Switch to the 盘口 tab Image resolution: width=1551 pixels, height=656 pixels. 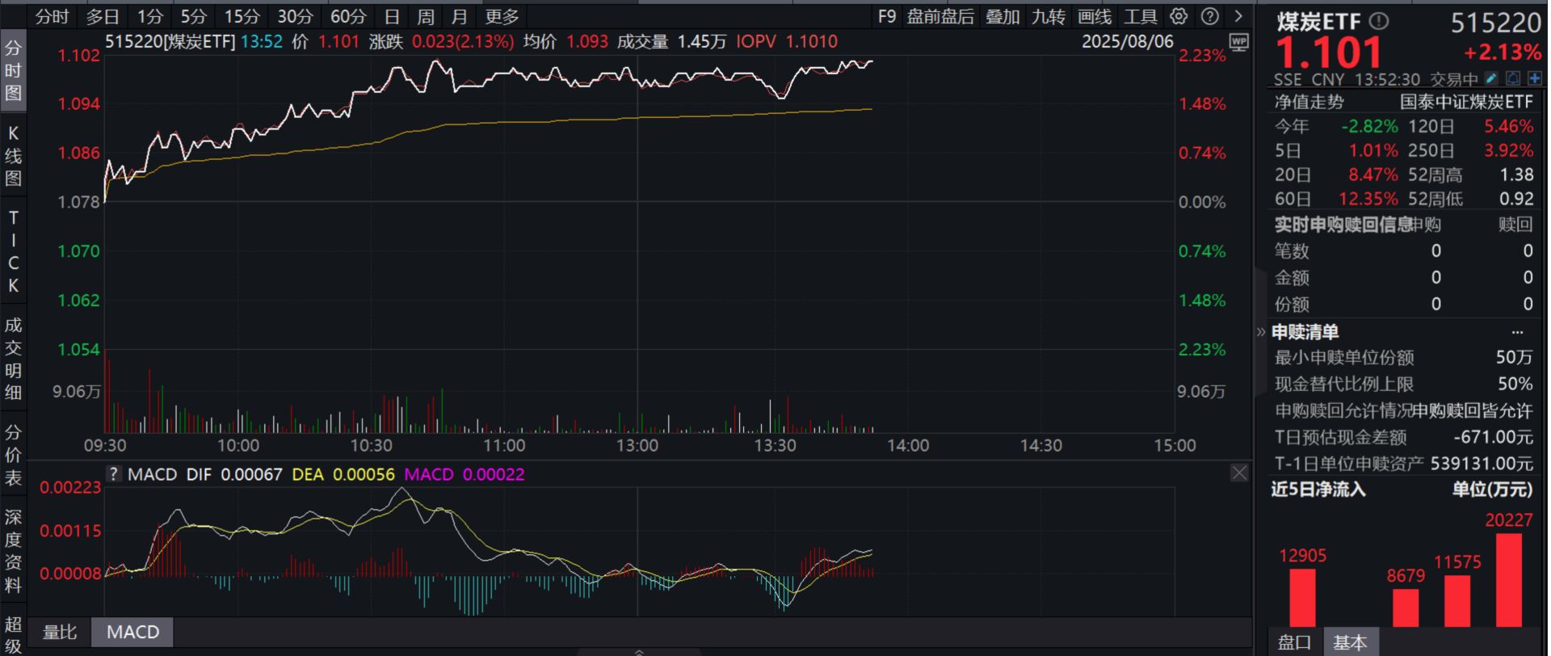click(1294, 642)
